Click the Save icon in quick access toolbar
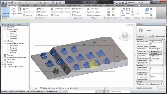The image size is (167, 94). click(x=12, y=2)
